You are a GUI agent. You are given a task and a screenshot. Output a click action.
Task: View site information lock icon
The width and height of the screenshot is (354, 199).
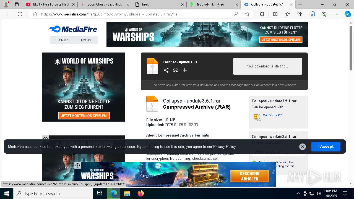coord(35,14)
